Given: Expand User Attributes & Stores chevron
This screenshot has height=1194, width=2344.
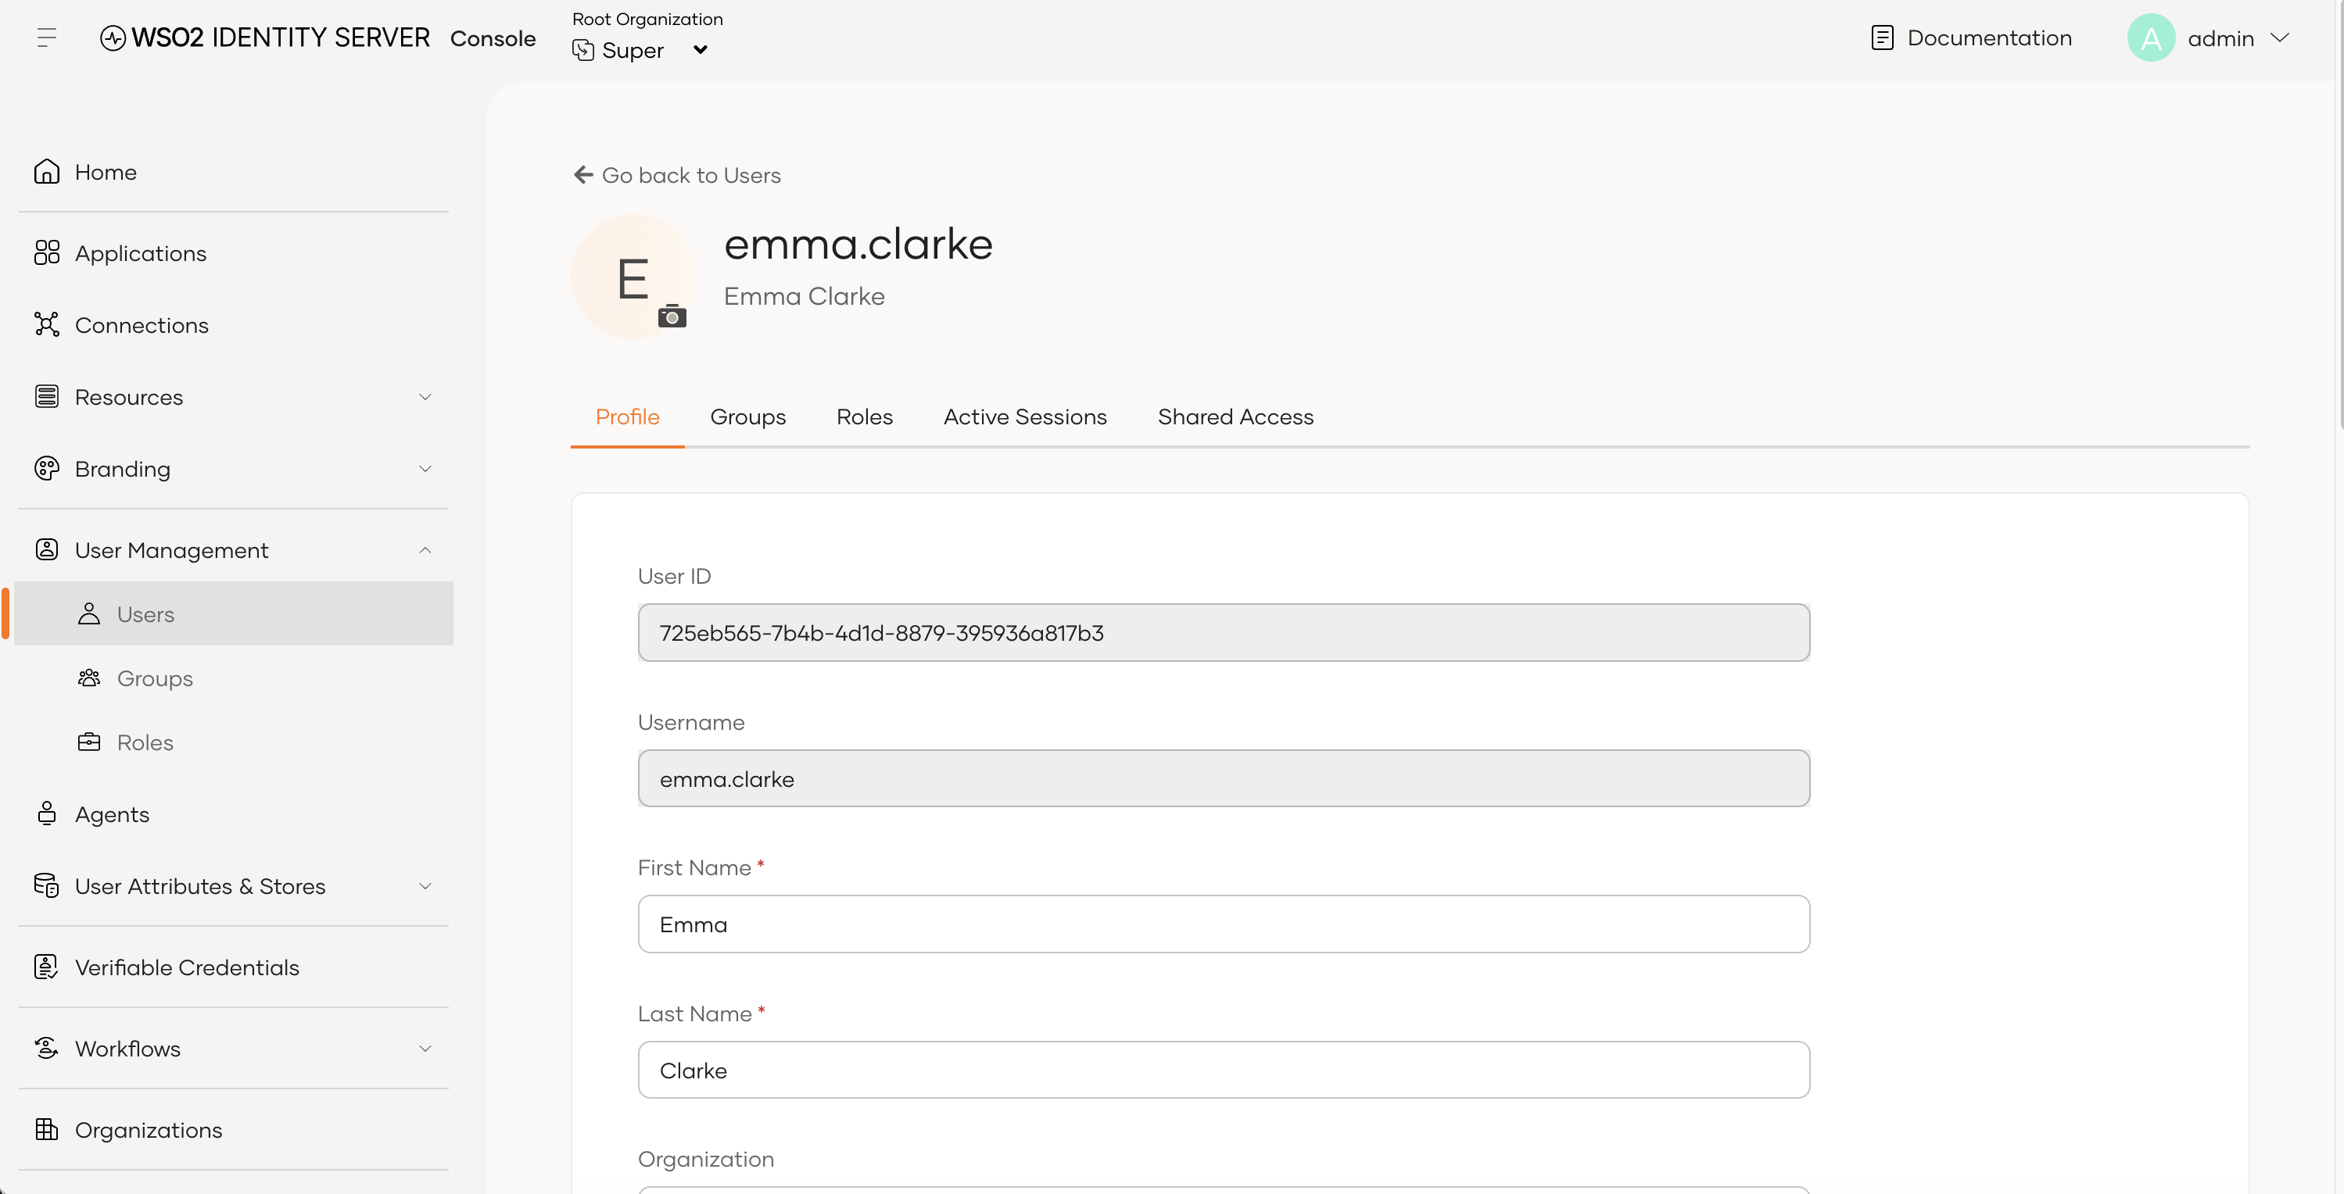Looking at the screenshot, I should 425,885.
